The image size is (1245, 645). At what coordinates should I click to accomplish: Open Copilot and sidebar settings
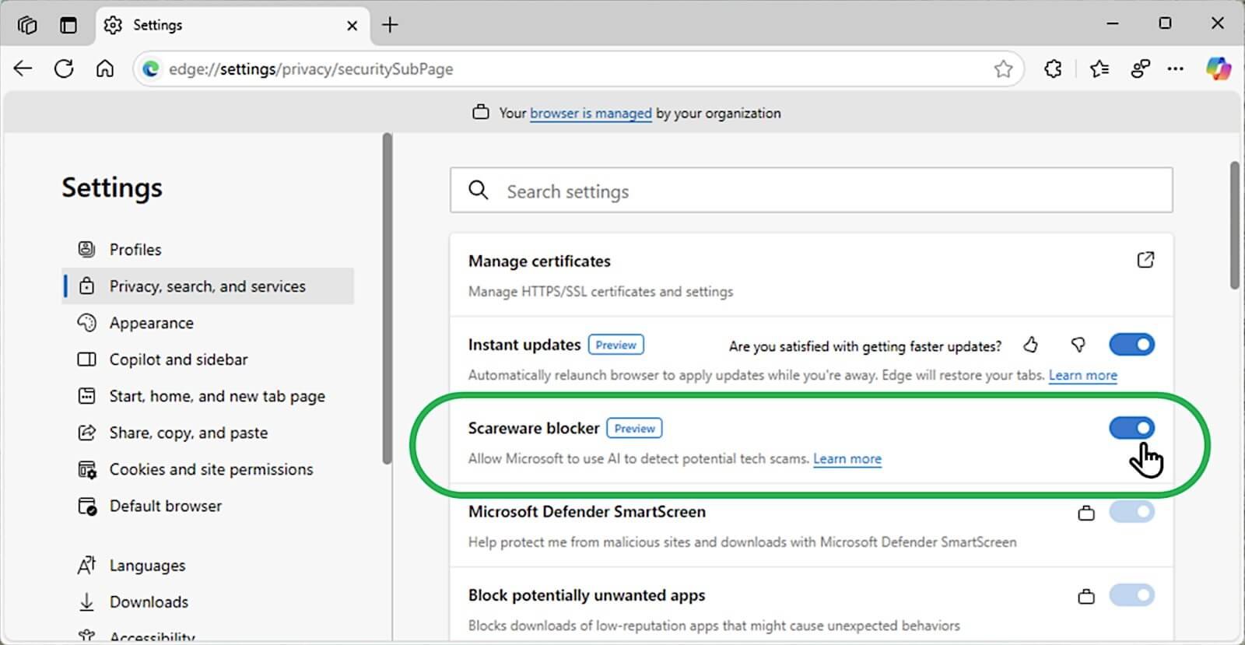208,359
